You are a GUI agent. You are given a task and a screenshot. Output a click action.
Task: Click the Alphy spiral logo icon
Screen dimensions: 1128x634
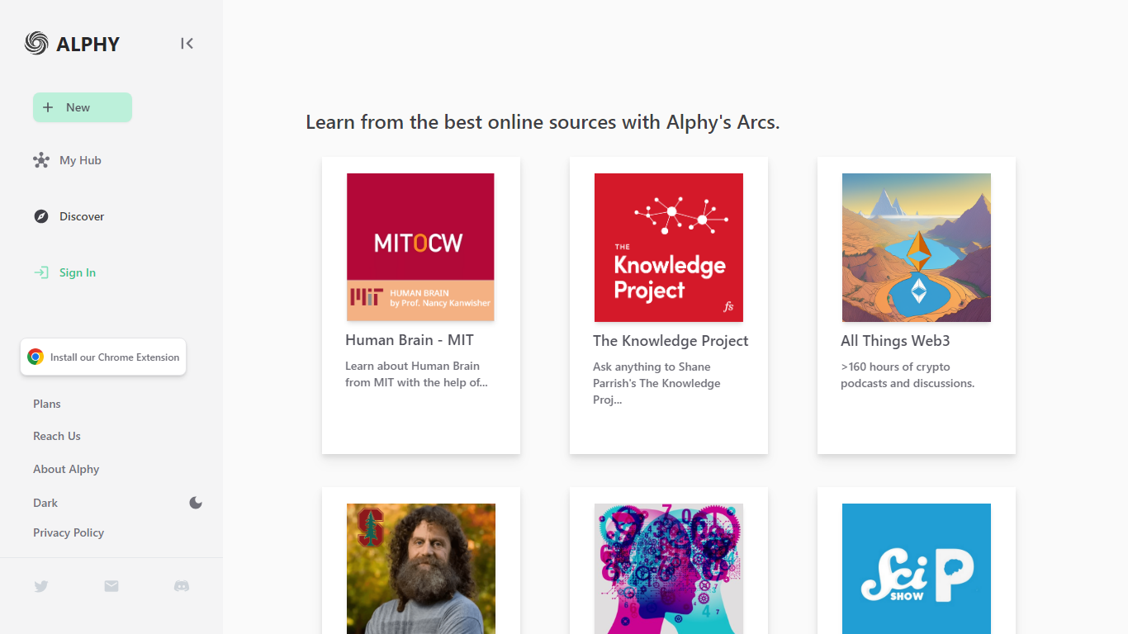[36, 43]
